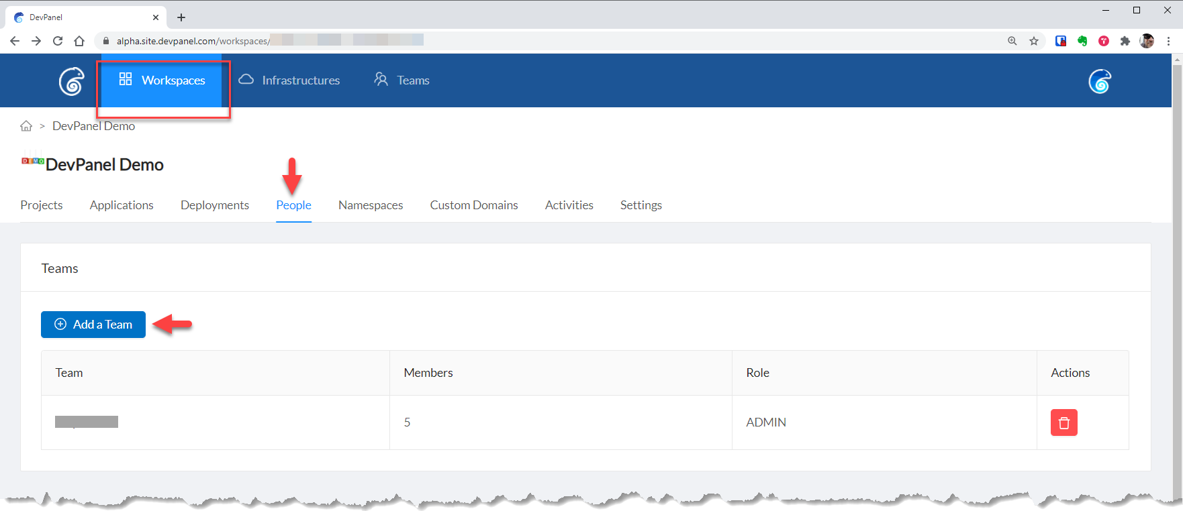Click the browser zoom magnifier icon
Viewport: 1183px width, 511px height.
point(1012,41)
